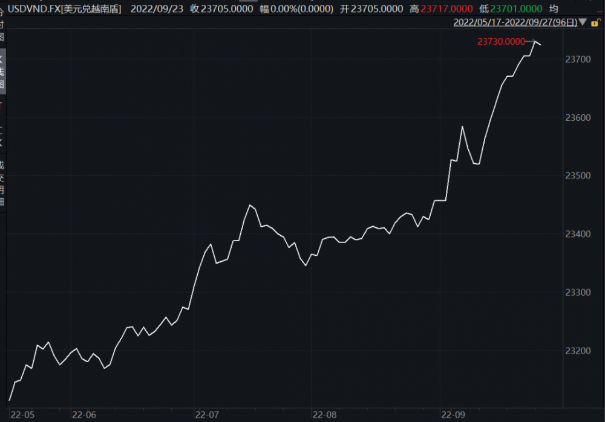
Task: Select the highlighted K线图 sidebar tab
Action: point(2,71)
